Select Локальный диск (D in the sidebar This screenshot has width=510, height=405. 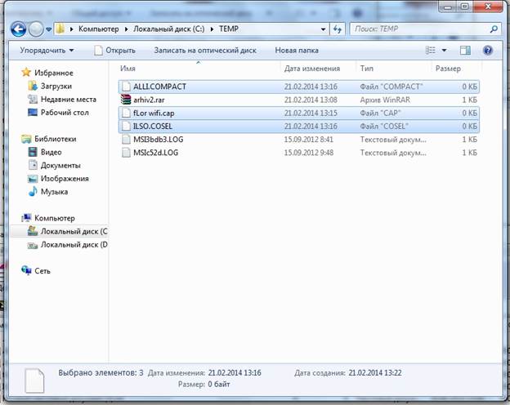click(74, 244)
